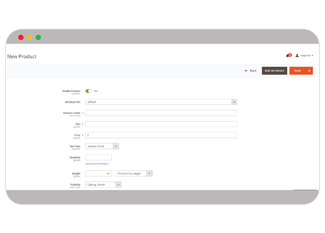Focus the SKU input field

click(161, 124)
